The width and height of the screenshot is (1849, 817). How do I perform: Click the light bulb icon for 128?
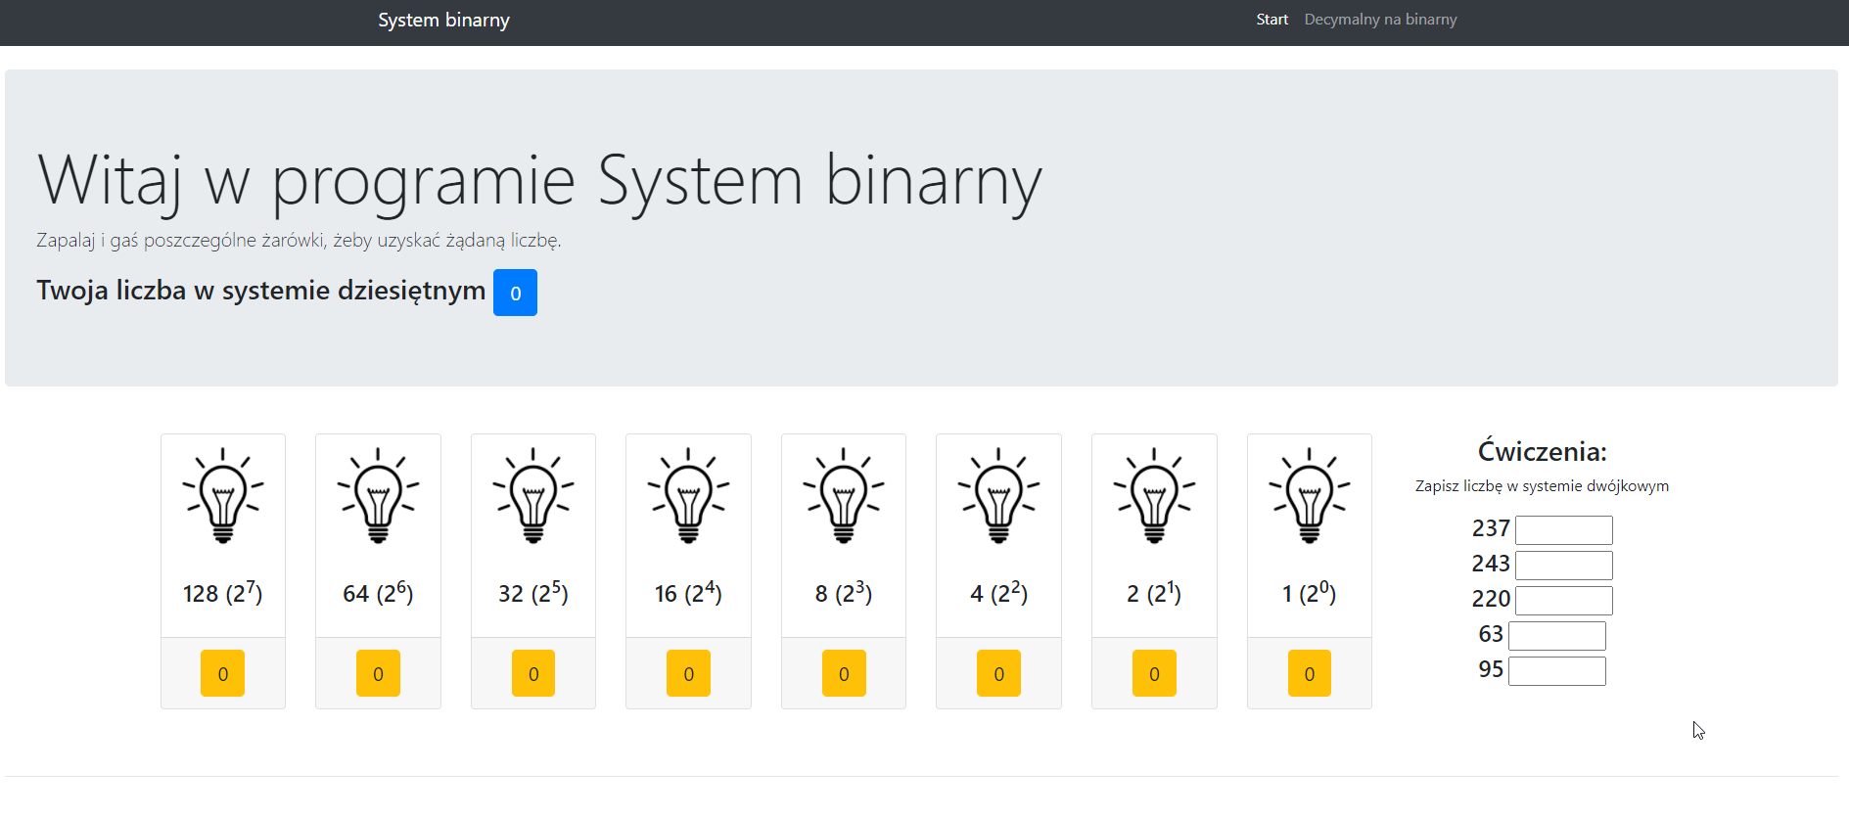223,495
